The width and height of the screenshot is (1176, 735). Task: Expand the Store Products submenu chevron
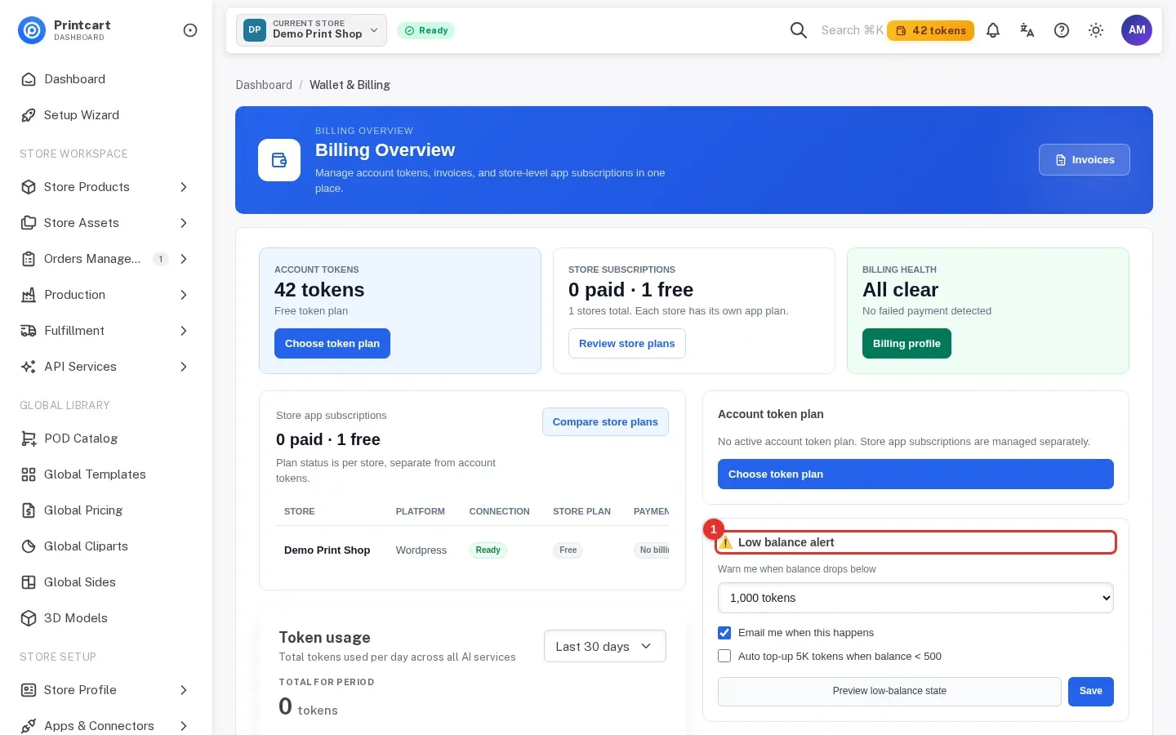pos(184,187)
